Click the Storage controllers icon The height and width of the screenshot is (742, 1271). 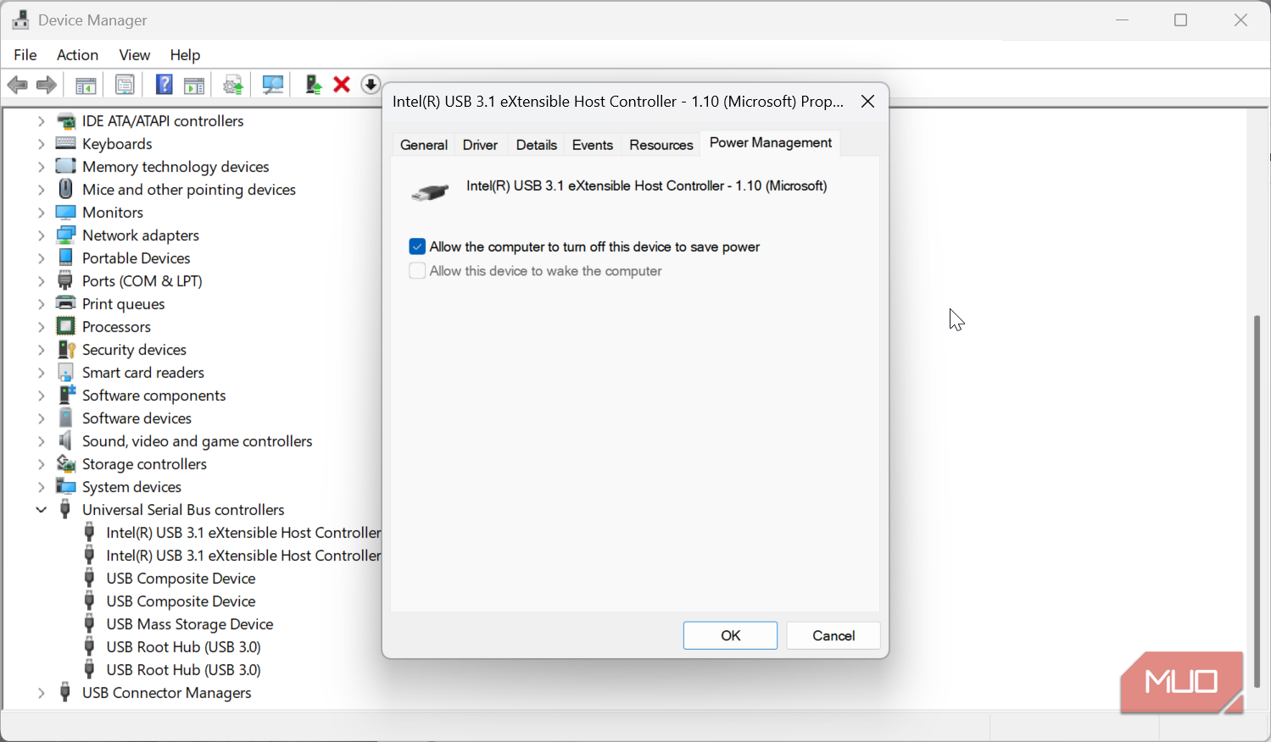point(65,463)
